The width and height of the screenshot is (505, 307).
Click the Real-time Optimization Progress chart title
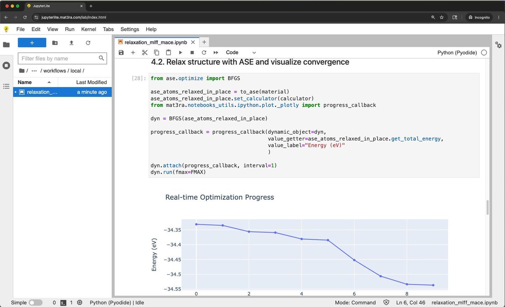click(220, 197)
